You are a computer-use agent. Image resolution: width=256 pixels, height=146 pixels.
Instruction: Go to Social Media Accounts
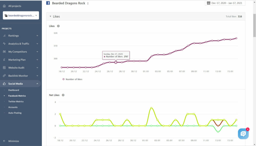coord(13,107)
